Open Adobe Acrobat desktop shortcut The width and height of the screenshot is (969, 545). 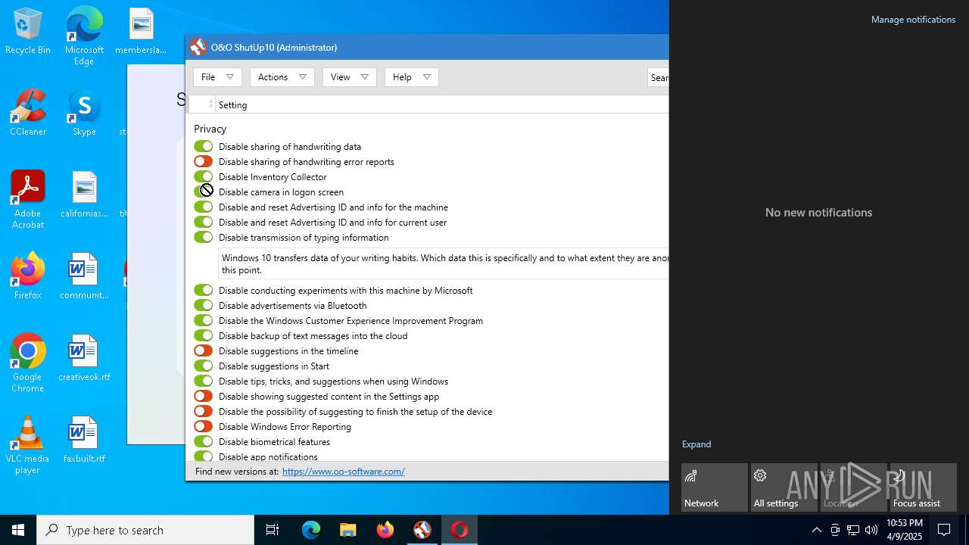point(28,201)
